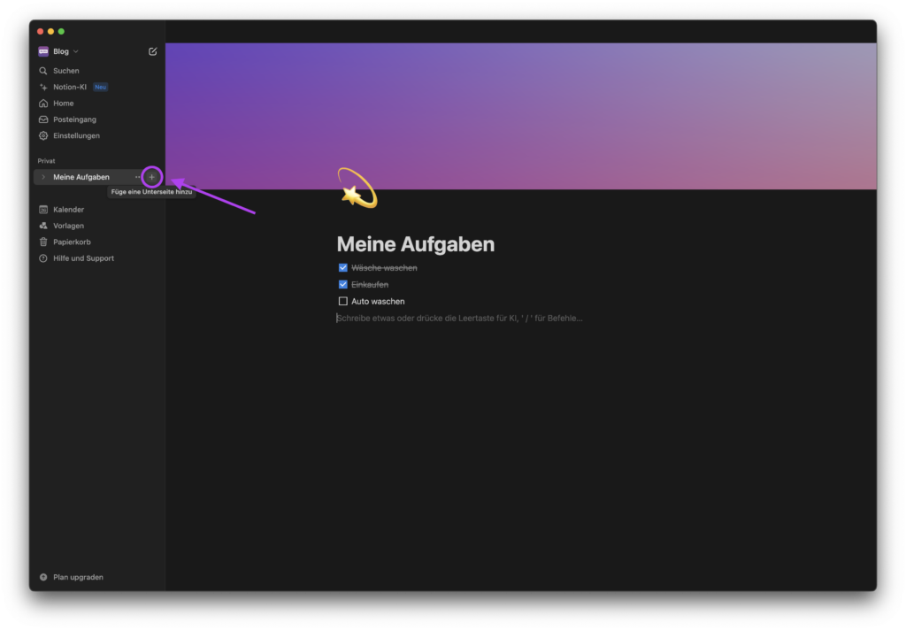The width and height of the screenshot is (906, 630).
Task: Click the Wäsche waschen task text
Action: 384,267
